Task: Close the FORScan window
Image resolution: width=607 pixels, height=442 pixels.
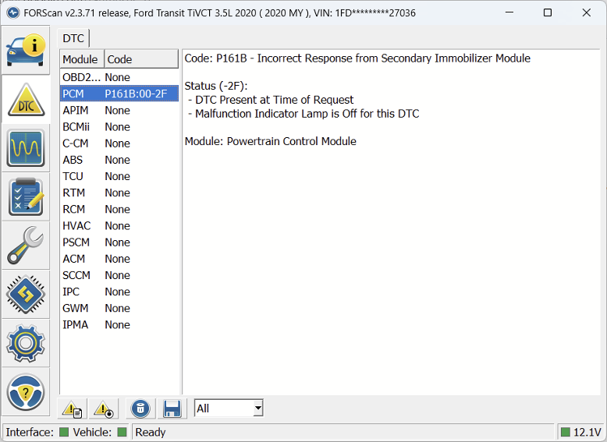Action: tap(586, 12)
